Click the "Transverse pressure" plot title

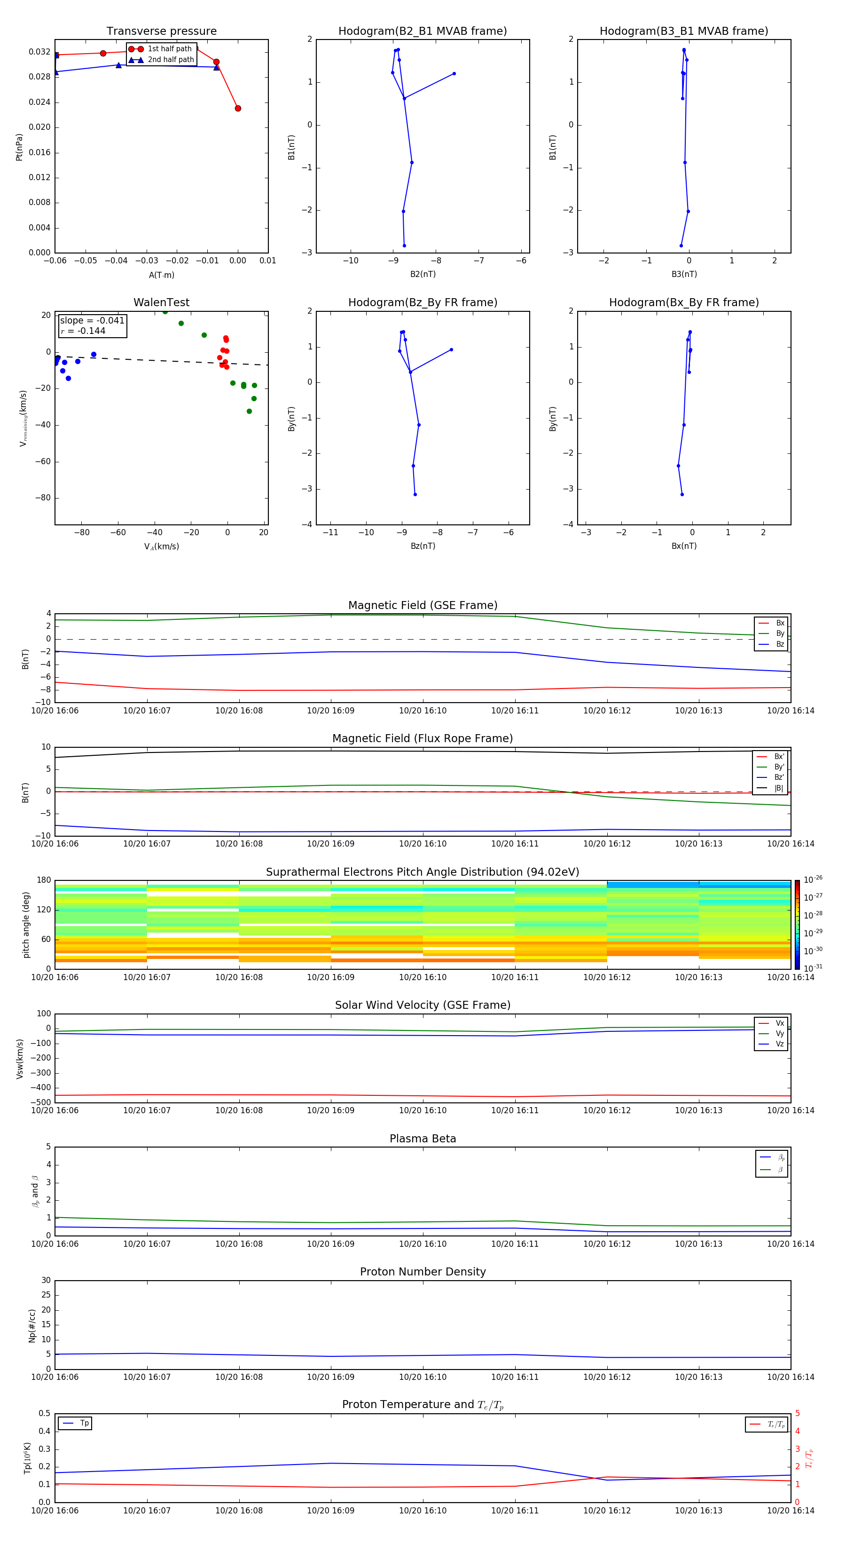click(161, 32)
